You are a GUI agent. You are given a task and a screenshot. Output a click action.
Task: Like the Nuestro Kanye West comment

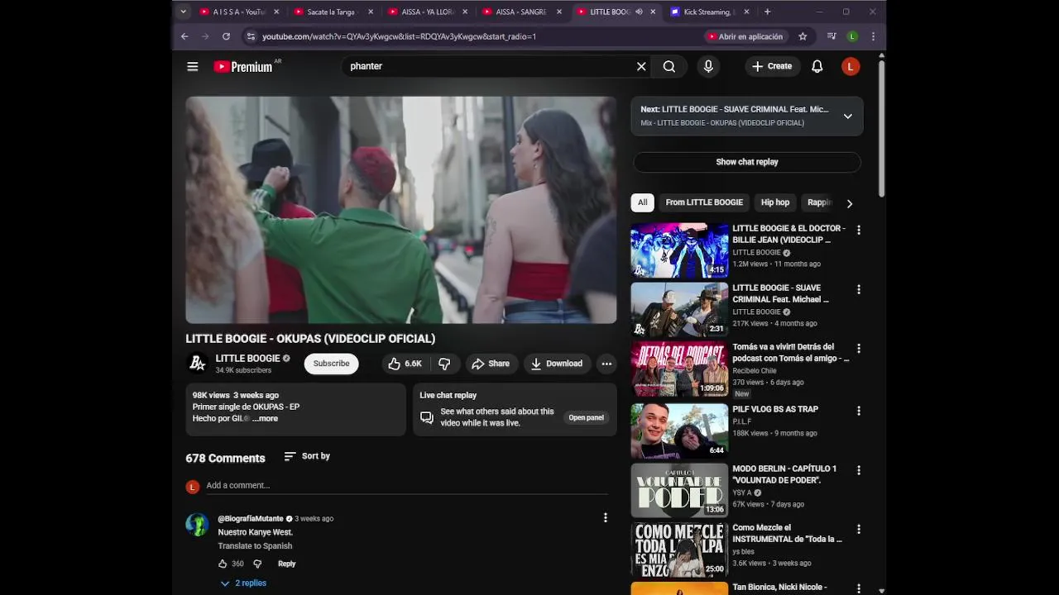[x=223, y=564]
